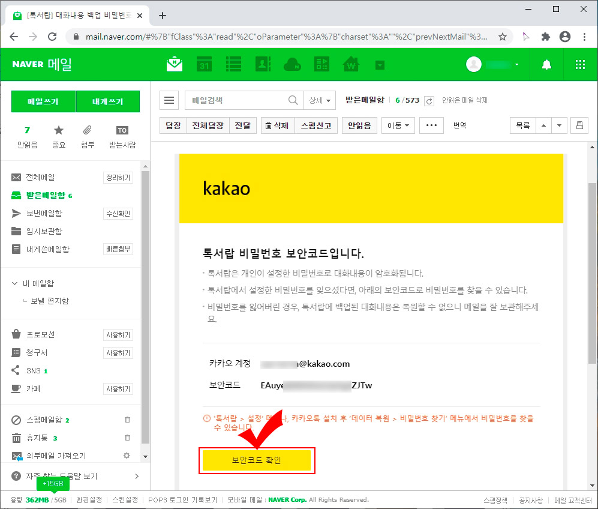Viewport: 598px width, 509px height.
Task: Open 보낼 편지함 subfolder
Action: pyautogui.click(x=50, y=301)
